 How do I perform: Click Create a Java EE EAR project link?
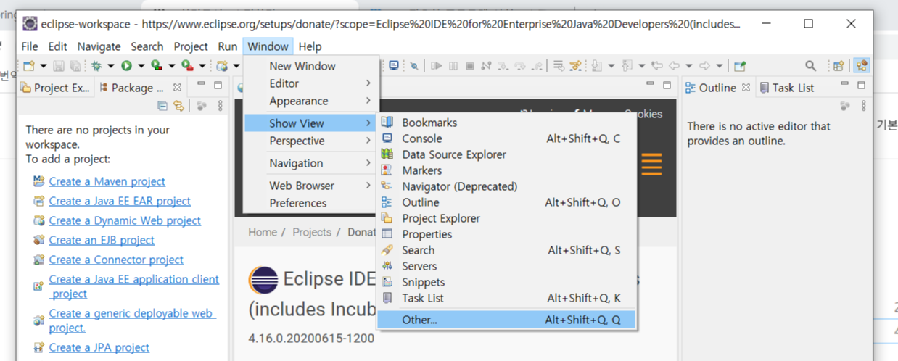[120, 201]
